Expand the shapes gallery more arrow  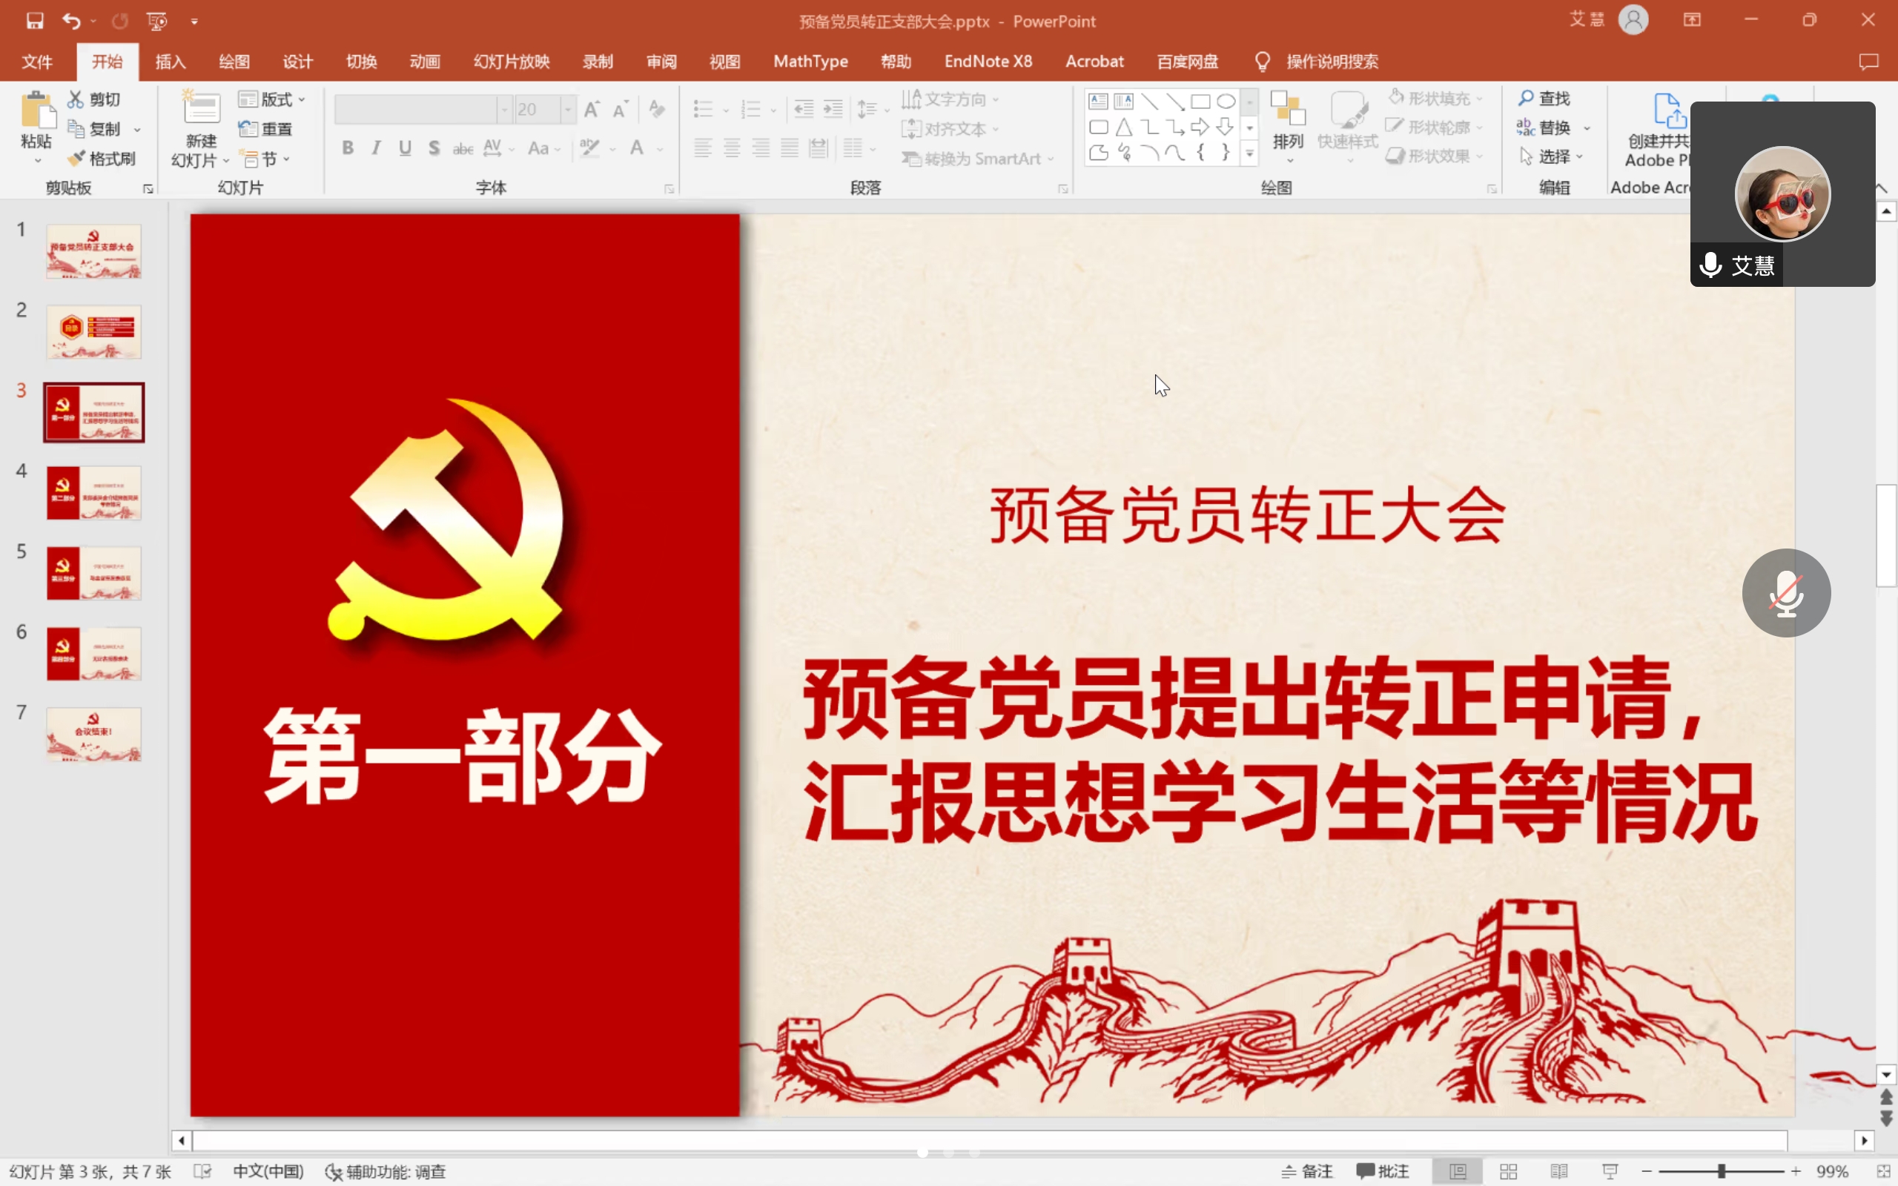tap(1249, 154)
